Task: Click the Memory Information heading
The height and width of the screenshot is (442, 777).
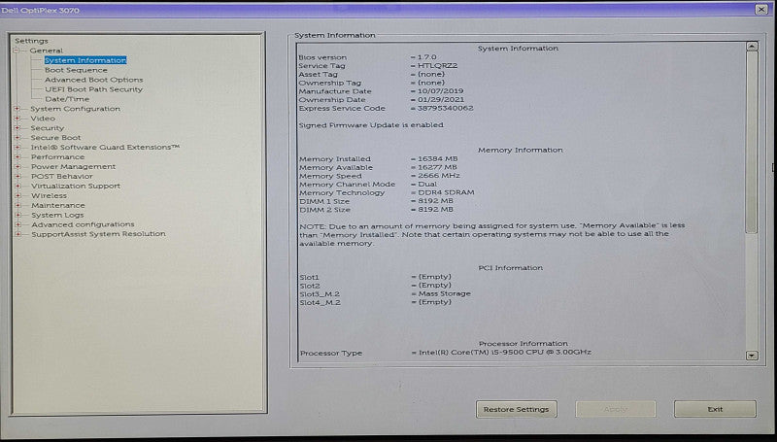Action: (x=521, y=151)
